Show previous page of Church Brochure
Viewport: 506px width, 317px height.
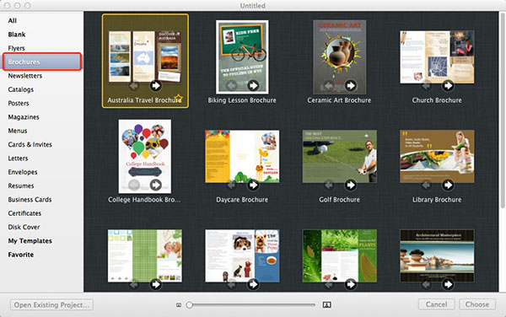pyautogui.click(x=426, y=86)
